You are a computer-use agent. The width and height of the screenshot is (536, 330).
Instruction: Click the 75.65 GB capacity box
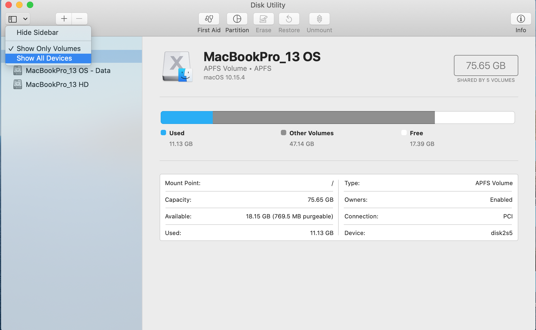tap(486, 65)
